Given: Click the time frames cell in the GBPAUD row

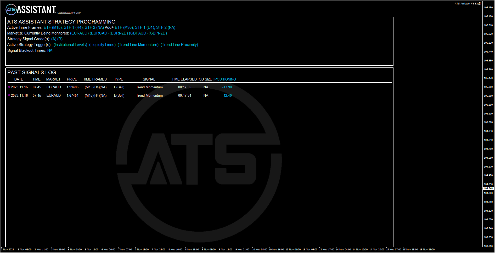Looking at the screenshot, I should tap(96, 87).
